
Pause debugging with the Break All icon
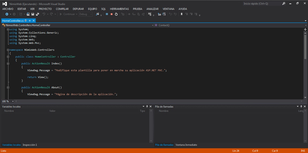[x=107, y=14]
